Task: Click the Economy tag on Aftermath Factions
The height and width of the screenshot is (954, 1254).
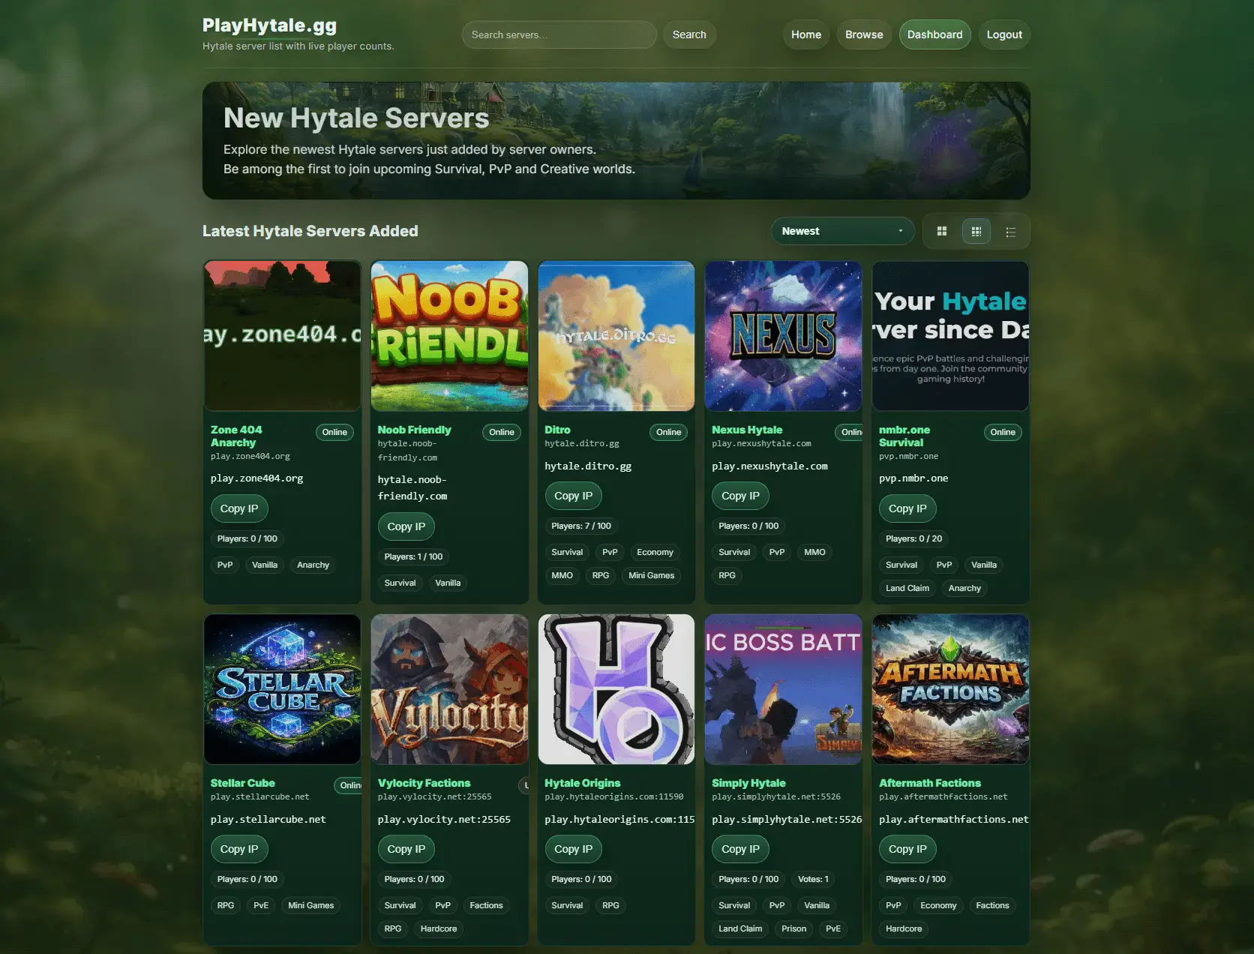Action: coord(938,905)
